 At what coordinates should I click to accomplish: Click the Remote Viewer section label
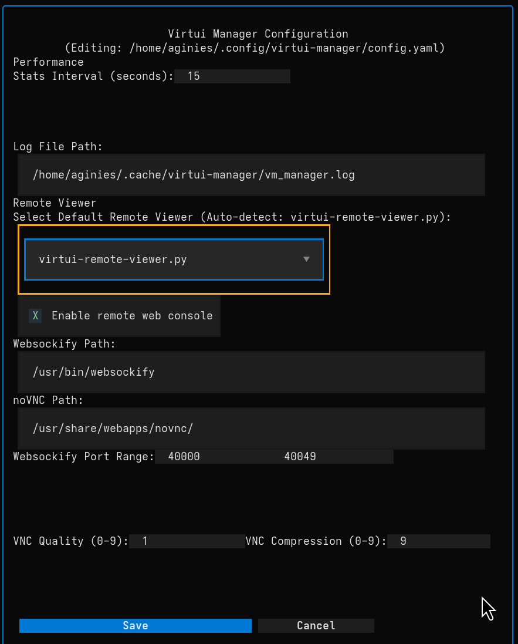pos(54,203)
